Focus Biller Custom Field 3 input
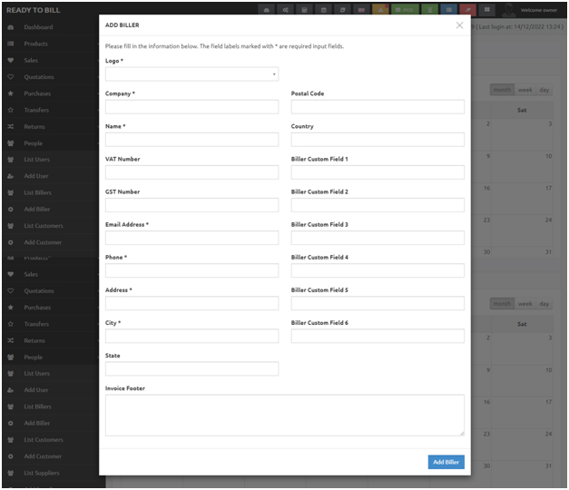569x490 pixels. pos(378,238)
